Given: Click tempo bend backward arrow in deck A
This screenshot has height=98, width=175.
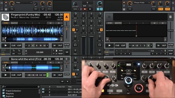Looking at the screenshot, I should (50, 23).
